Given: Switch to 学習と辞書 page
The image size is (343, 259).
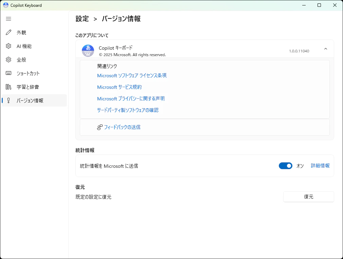Looking at the screenshot, I should [34, 87].
